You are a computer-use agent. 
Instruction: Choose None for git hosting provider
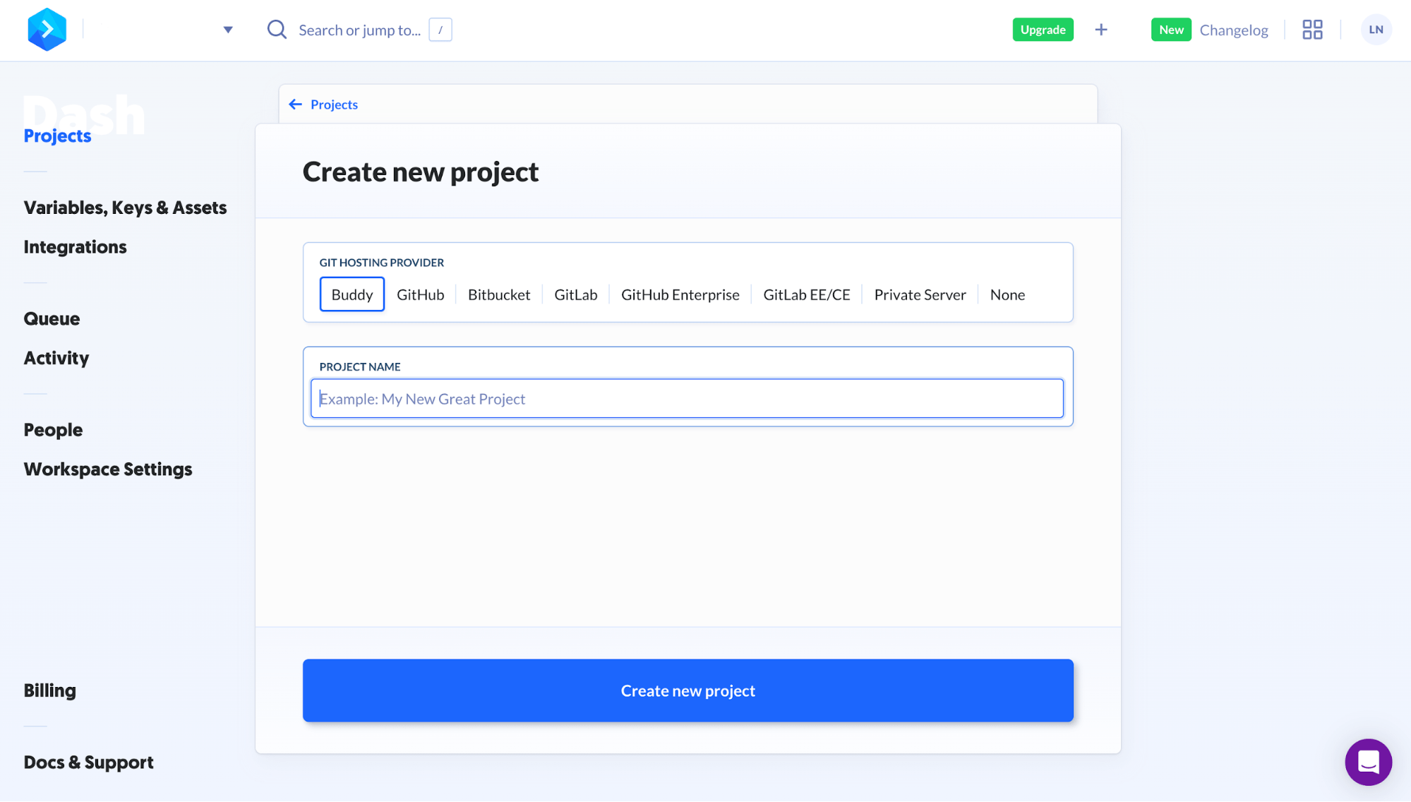pos(1007,294)
